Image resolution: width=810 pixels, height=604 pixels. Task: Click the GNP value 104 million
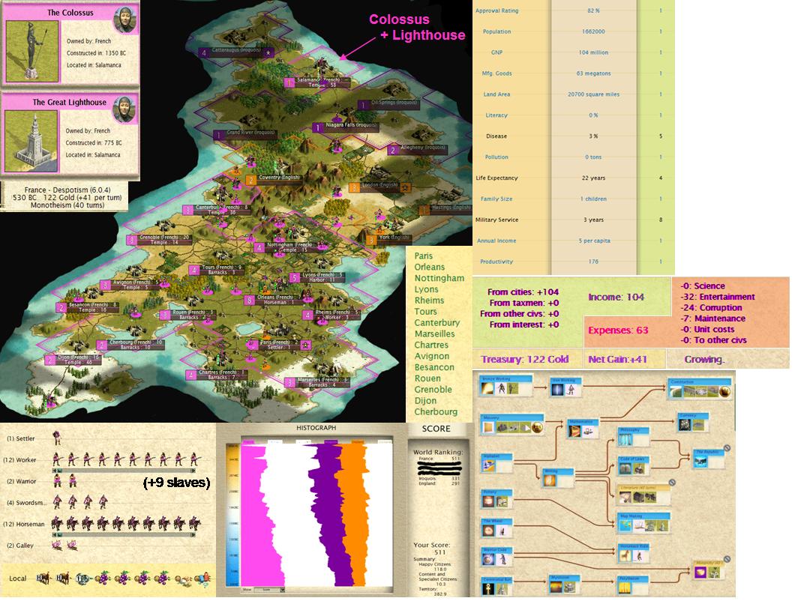(x=593, y=52)
